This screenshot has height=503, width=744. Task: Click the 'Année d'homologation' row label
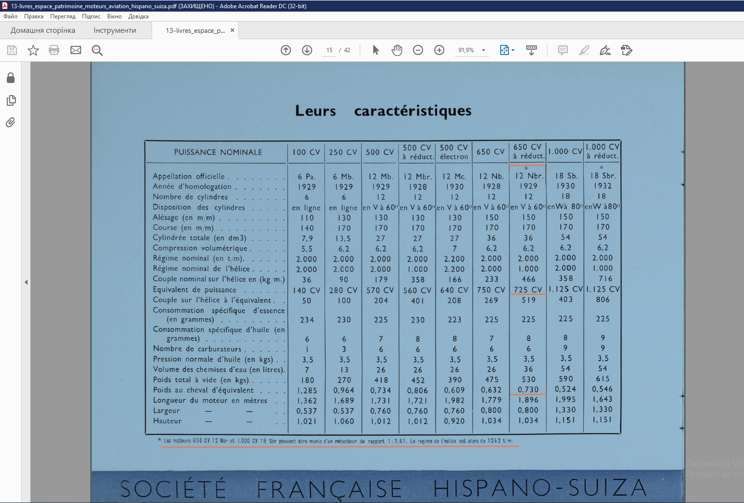[x=192, y=186]
